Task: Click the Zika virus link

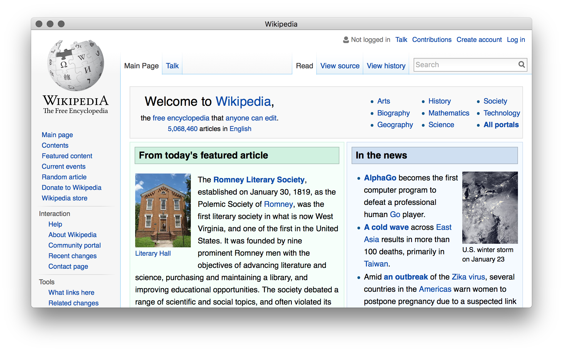Action: [468, 277]
